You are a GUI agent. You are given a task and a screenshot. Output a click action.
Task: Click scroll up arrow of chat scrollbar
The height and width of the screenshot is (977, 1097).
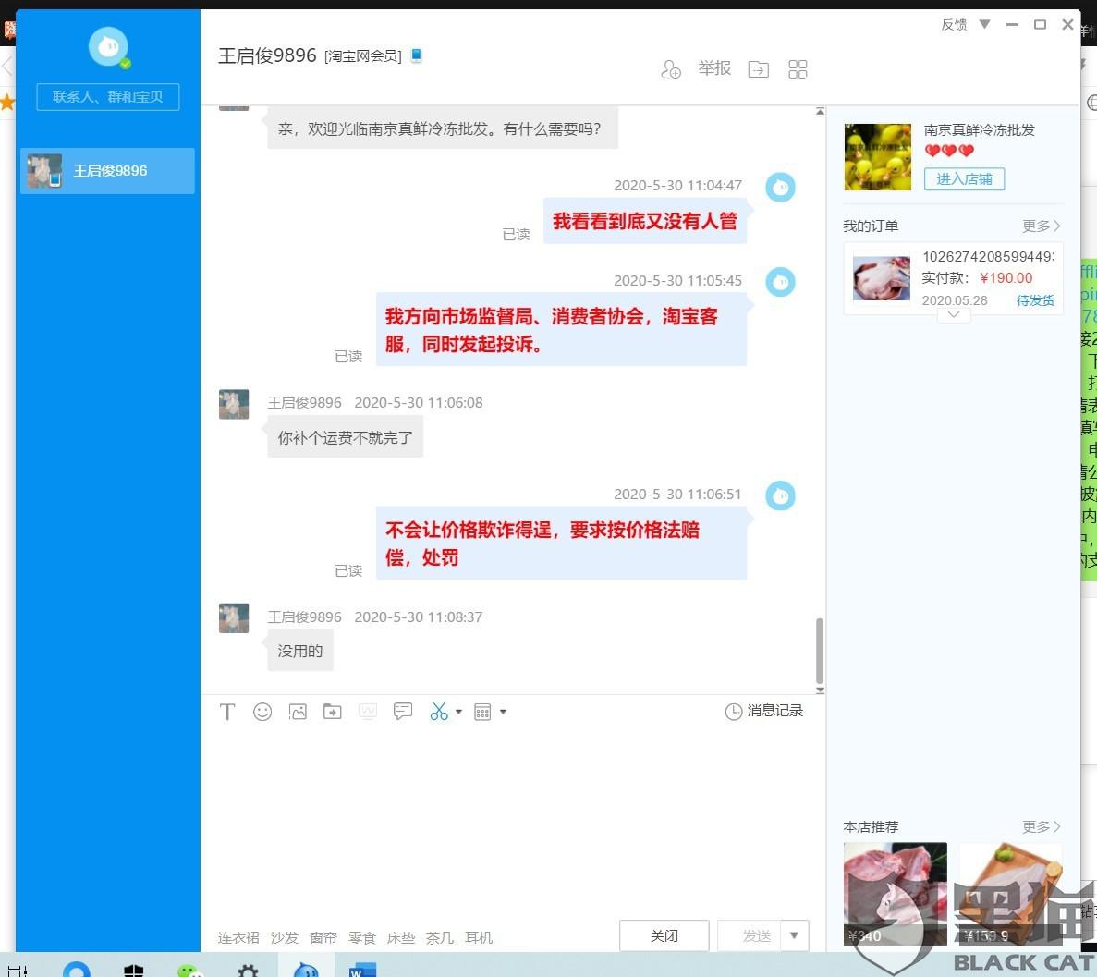pos(820,111)
